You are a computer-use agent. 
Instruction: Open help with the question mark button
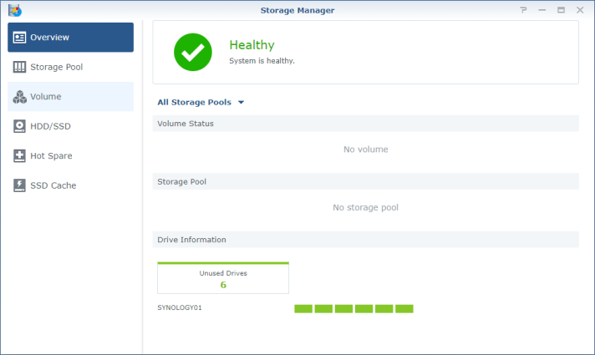pyautogui.click(x=523, y=10)
